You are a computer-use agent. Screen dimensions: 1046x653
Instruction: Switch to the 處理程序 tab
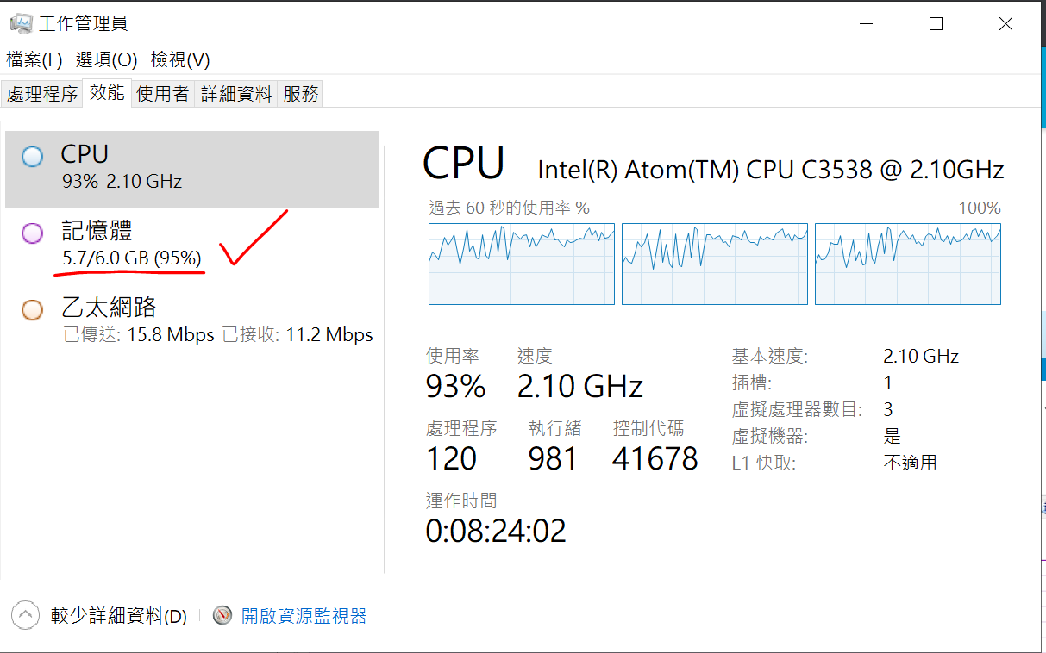42,94
